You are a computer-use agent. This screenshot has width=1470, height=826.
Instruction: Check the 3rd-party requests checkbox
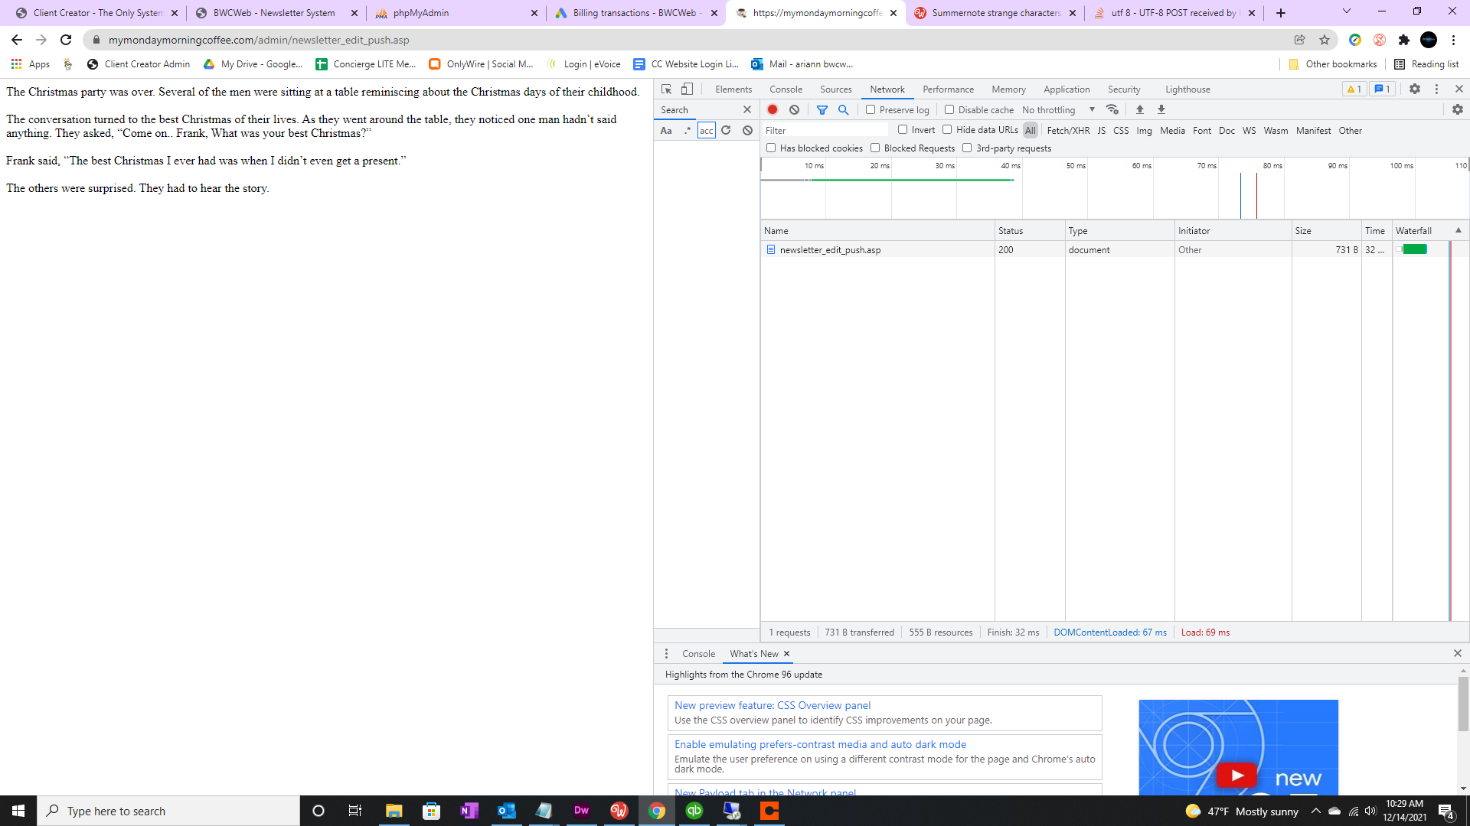967,148
